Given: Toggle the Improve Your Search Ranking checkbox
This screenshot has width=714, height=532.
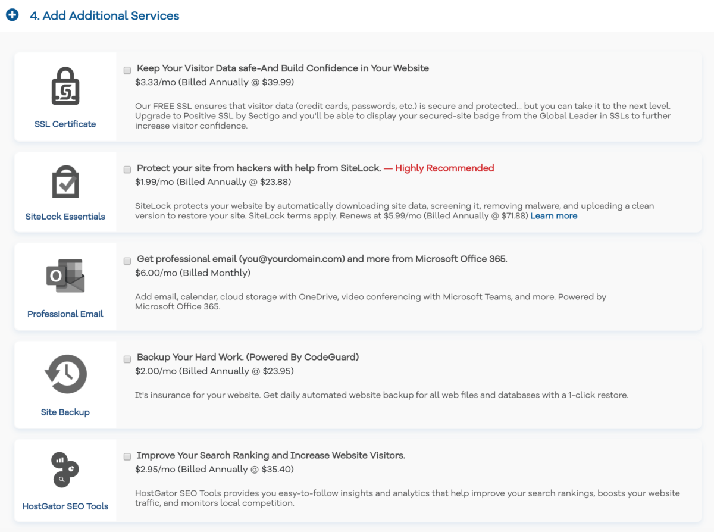Looking at the screenshot, I should pyautogui.click(x=127, y=457).
